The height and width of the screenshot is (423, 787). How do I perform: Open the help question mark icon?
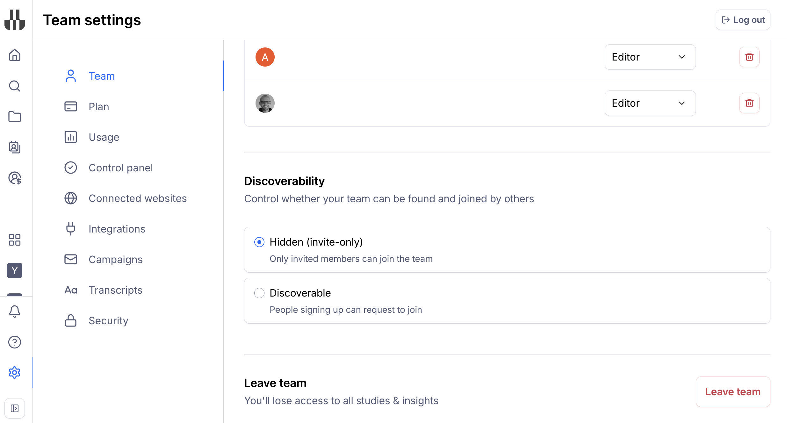click(x=15, y=342)
